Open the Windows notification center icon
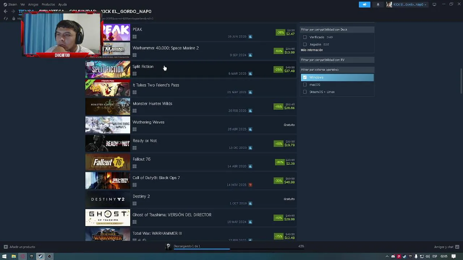This screenshot has height=260, width=463. 454,256
